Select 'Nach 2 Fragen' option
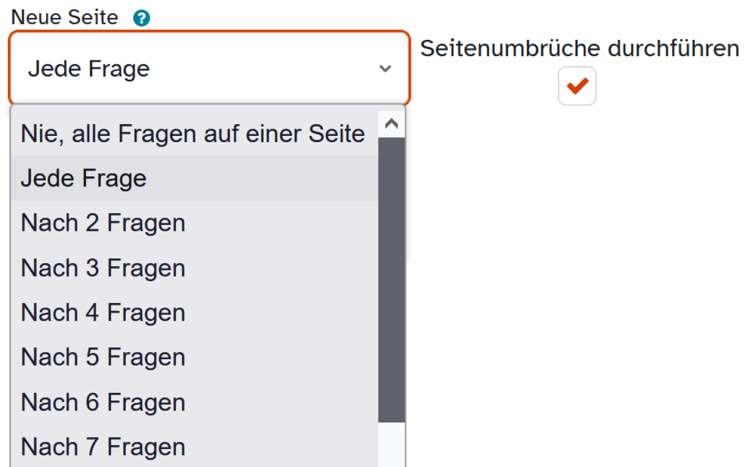 [194, 223]
